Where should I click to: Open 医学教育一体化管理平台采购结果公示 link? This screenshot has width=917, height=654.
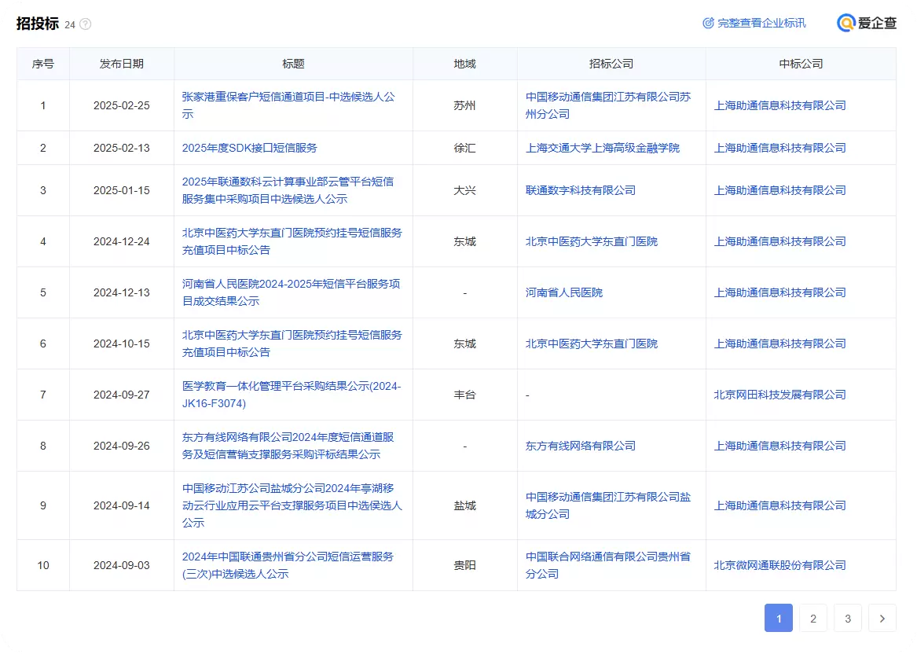click(292, 395)
